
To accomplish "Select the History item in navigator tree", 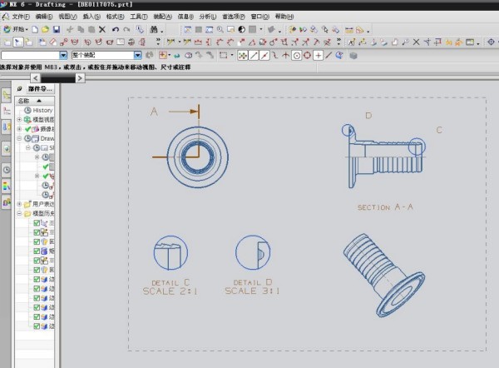I will [42, 110].
